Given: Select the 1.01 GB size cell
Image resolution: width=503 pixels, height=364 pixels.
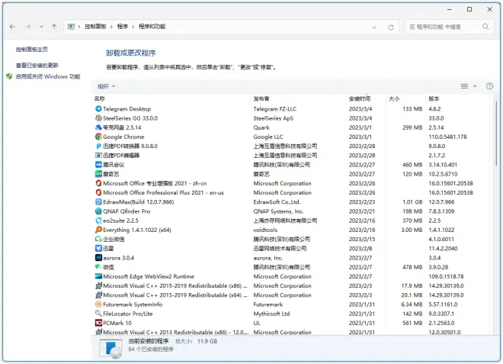Looking at the screenshot, I should click(x=412, y=202).
